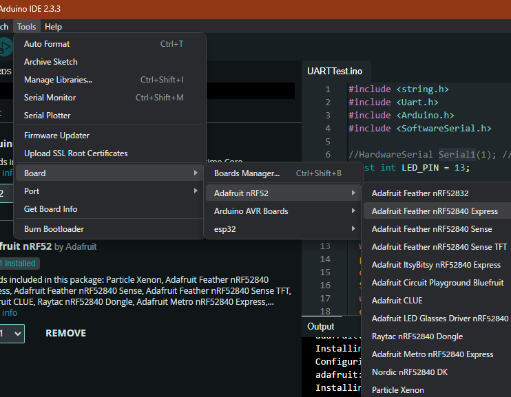Pick Adafruit Circuit Playground Bluefruit
Screen dimensions: 511x397
(x=437, y=283)
